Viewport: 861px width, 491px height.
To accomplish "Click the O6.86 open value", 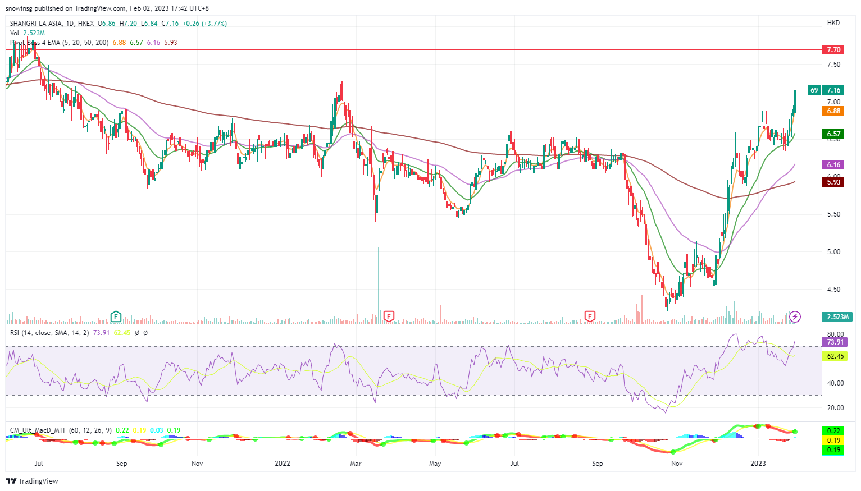I will click(107, 24).
